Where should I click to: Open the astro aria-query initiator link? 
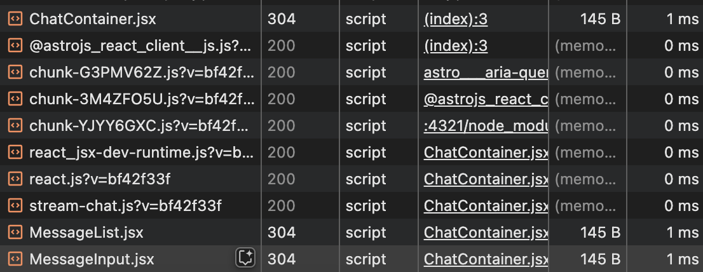[x=486, y=72]
